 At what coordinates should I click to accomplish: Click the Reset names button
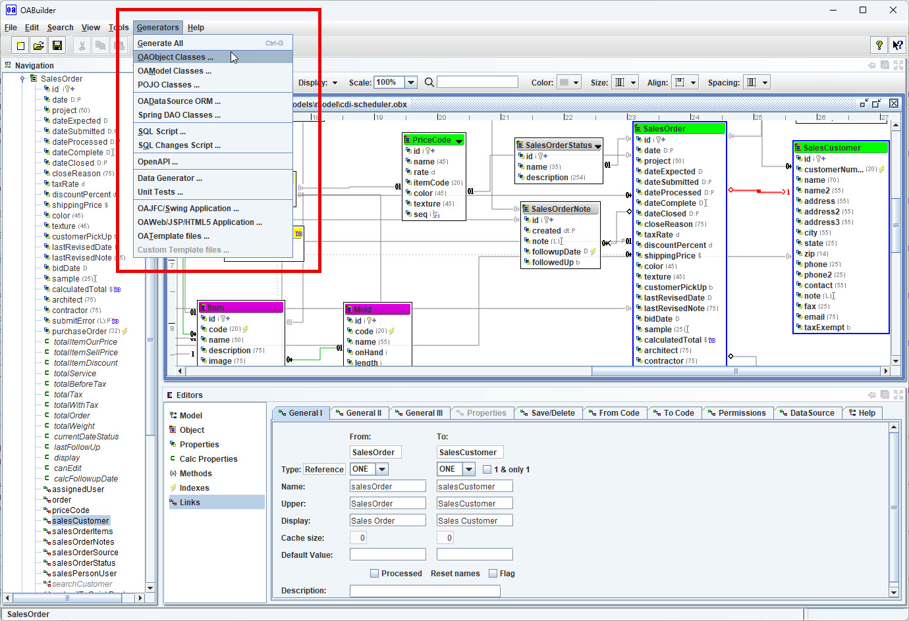point(455,574)
